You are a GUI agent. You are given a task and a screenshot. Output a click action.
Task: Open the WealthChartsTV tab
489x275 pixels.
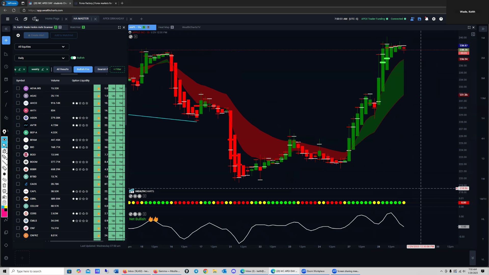pos(191,27)
